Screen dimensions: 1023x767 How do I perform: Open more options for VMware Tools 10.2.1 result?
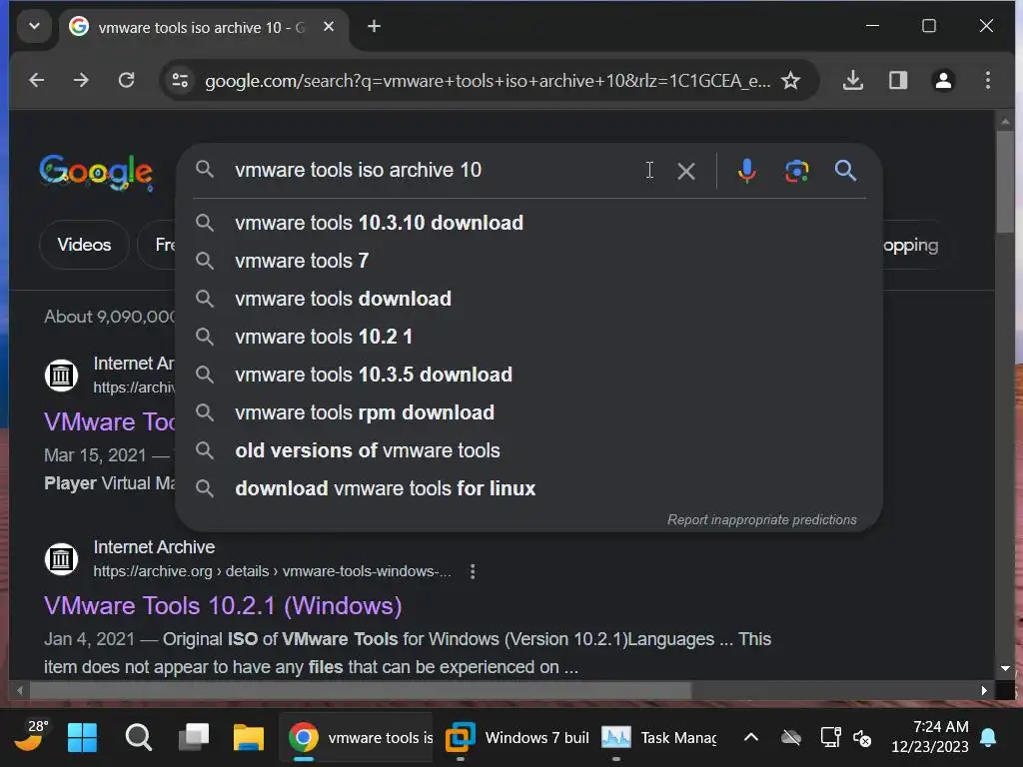point(473,571)
